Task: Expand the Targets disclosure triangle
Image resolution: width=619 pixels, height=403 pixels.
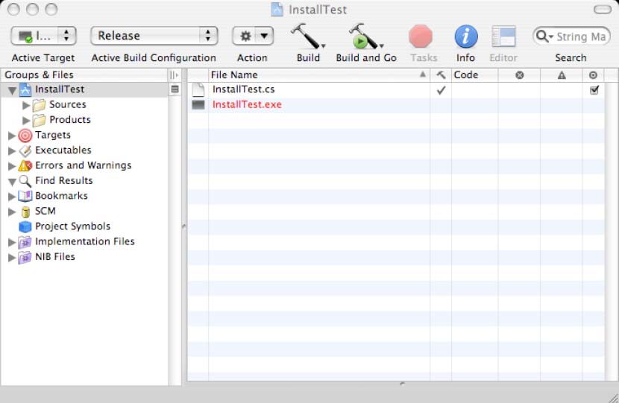Action: [x=12, y=136]
